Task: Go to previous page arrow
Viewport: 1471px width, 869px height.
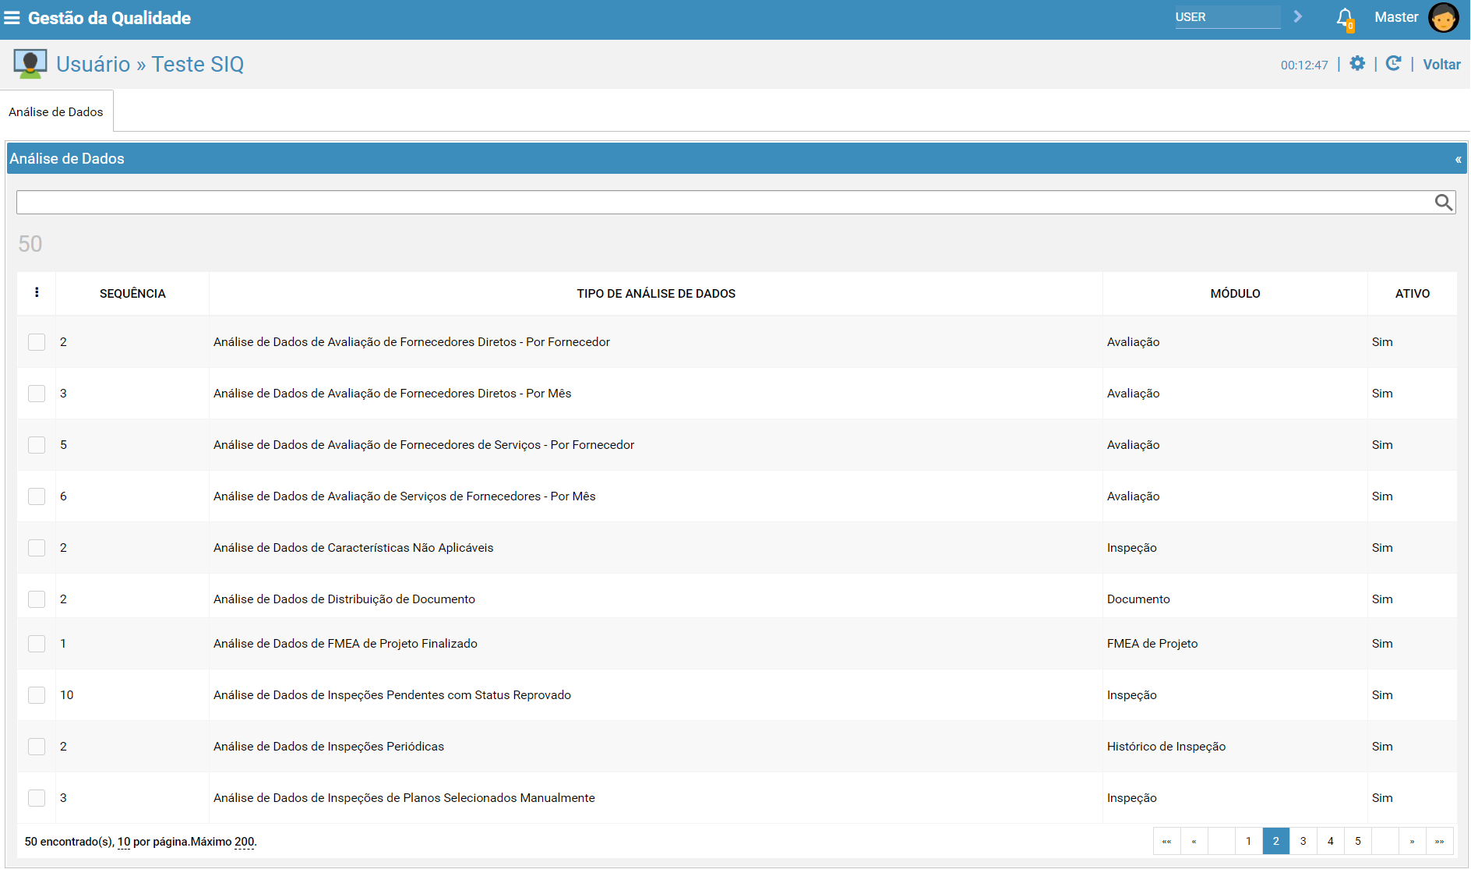Action: click(x=1194, y=841)
